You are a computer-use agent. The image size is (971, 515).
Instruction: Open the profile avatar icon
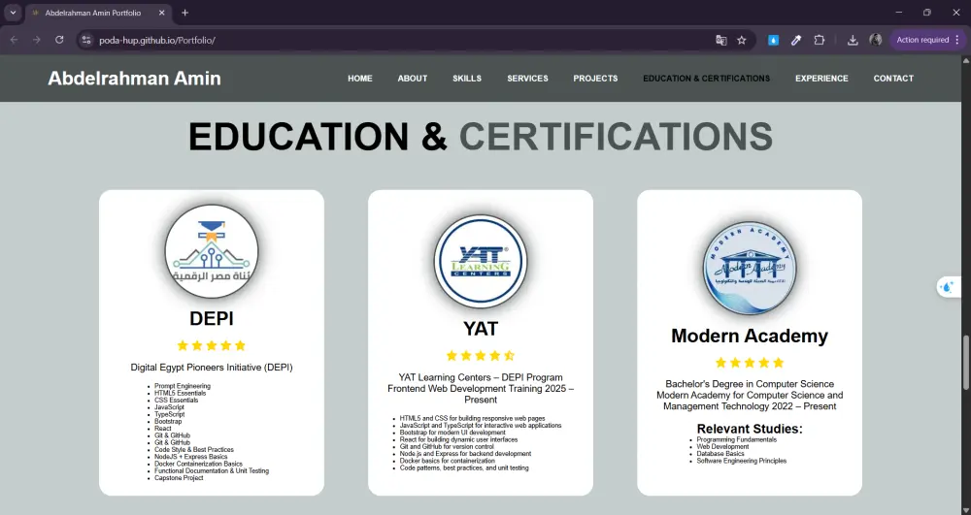click(x=876, y=40)
